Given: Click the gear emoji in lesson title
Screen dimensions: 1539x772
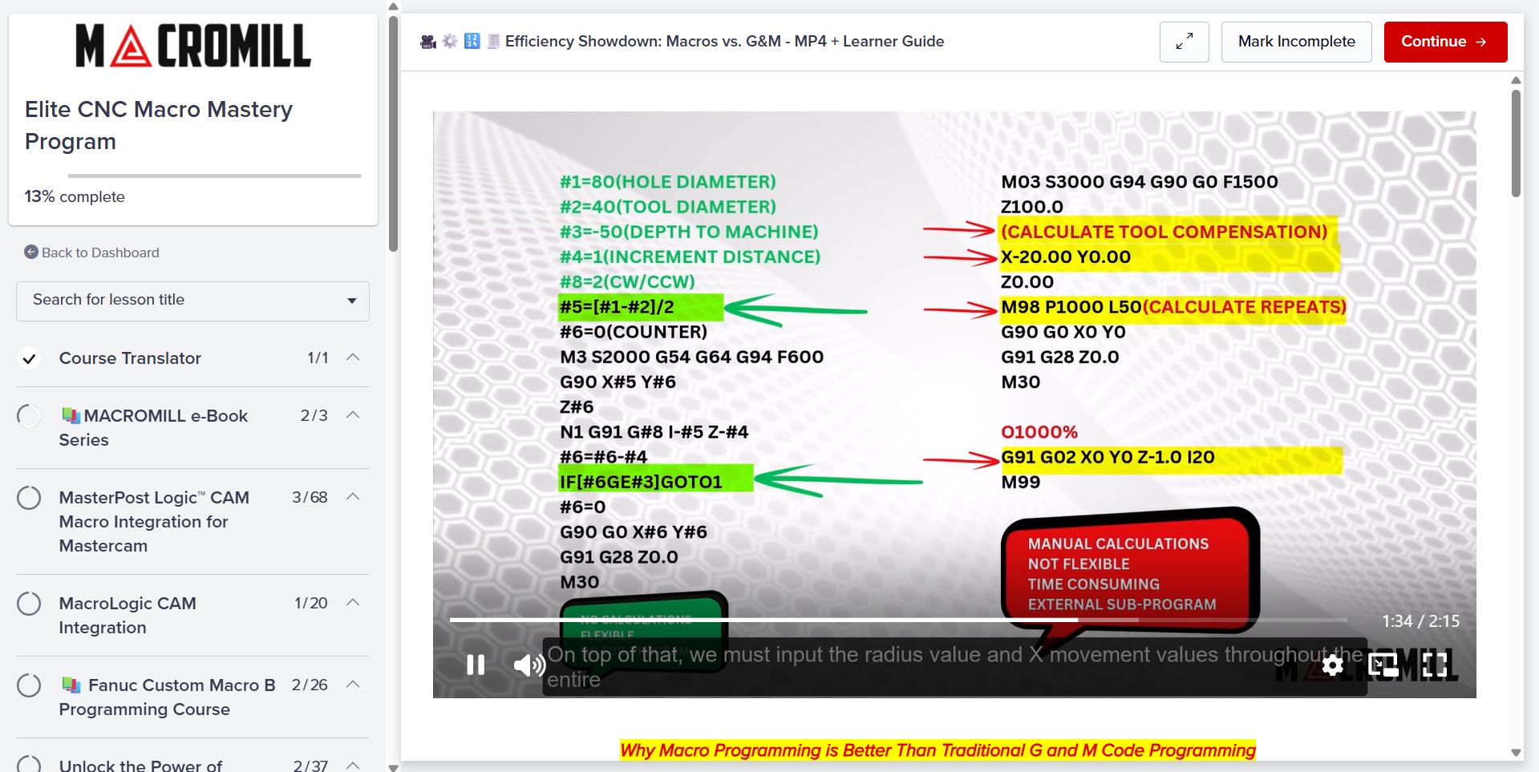Looking at the screenshot, I should tap(450, 41).
